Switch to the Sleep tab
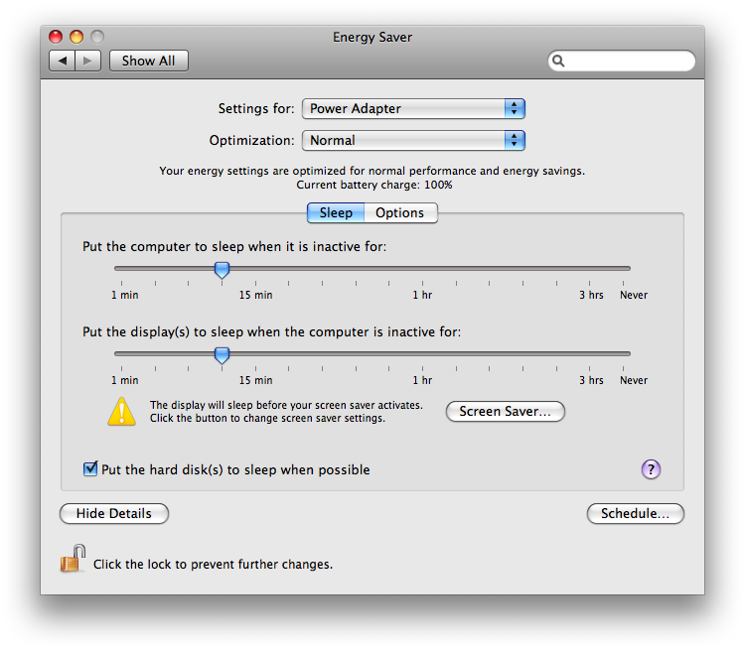This screenshot has width=745, height=650. (x=336, y=212)
